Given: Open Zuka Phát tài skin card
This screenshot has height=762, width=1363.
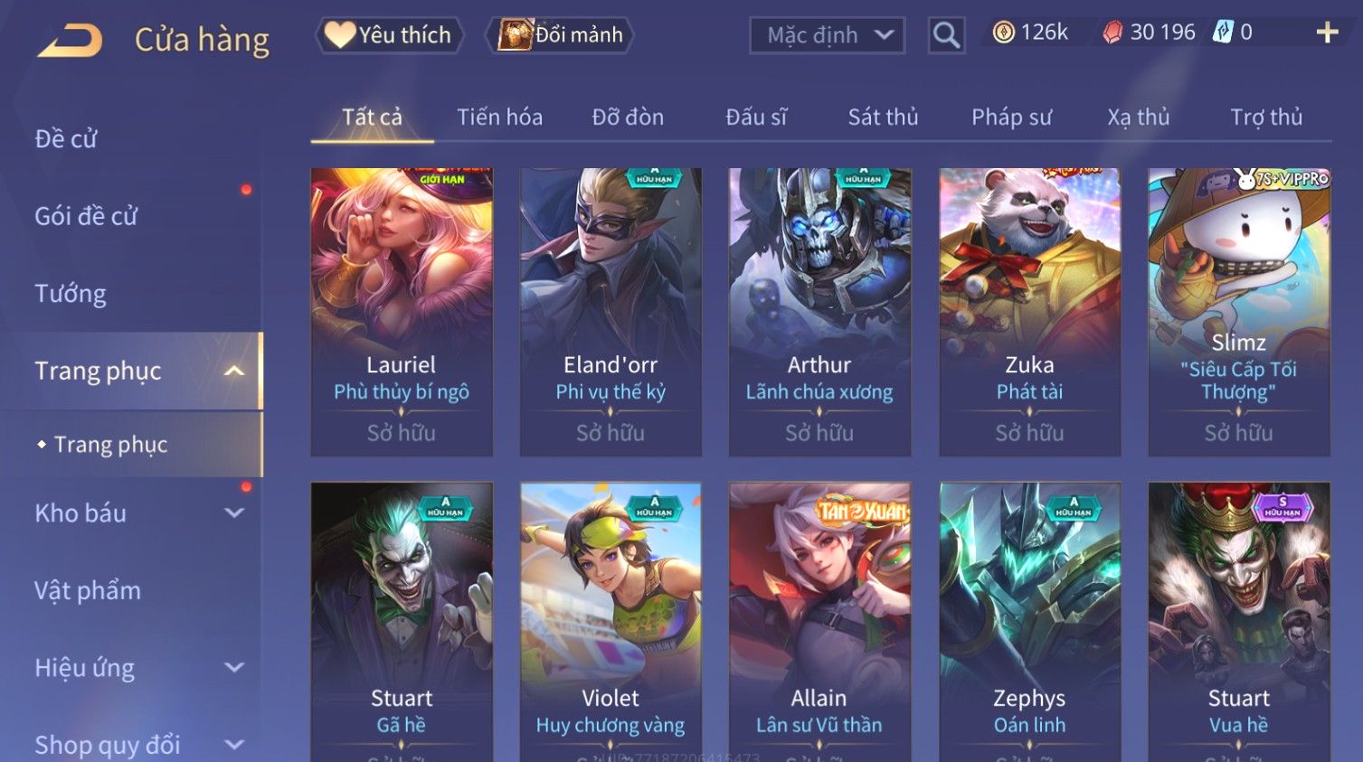Looking at the screenshot, I should [1029, 312].
